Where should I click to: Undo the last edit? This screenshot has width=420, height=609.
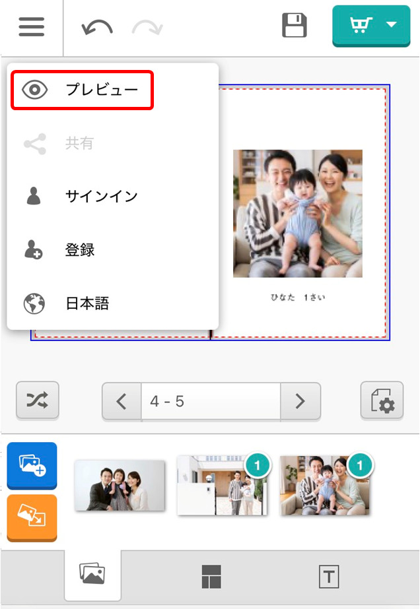tap(96, 28)
